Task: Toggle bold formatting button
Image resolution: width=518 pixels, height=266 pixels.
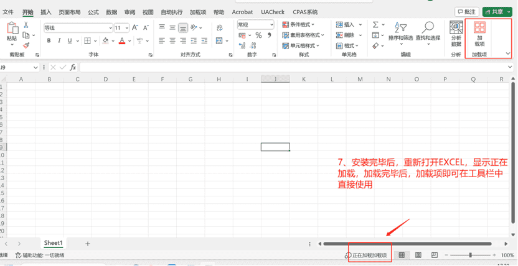Action: pyautogui.click(x=49, y=41)
